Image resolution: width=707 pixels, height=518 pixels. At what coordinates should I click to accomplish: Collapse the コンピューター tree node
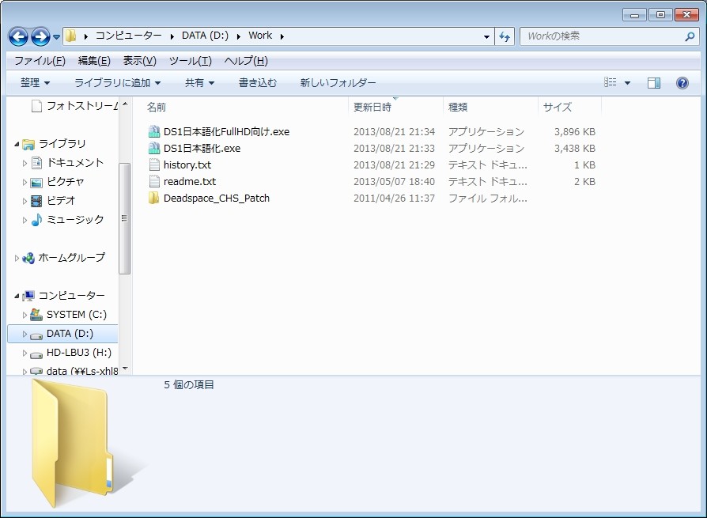(17, 297)
